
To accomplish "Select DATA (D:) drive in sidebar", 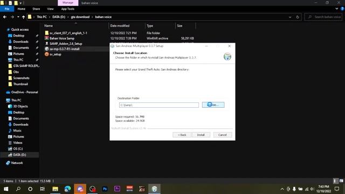I will pyautogui.click(x=19, y=155).
